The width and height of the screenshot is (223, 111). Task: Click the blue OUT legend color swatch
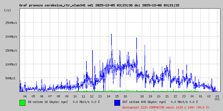point(117,103)
